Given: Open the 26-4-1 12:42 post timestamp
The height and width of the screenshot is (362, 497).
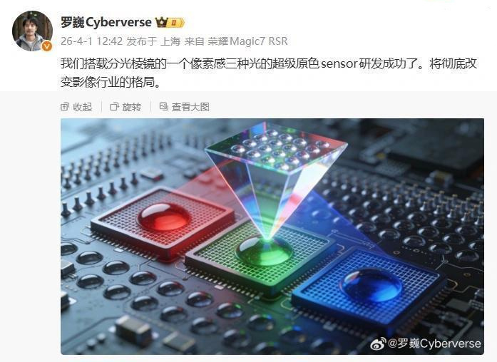Looking at the screenshot, I should pyautogui.click(x=91, y=41).
